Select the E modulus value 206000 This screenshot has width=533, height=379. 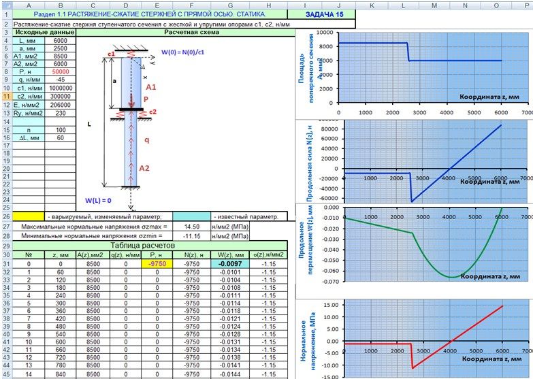coord(61,105)
